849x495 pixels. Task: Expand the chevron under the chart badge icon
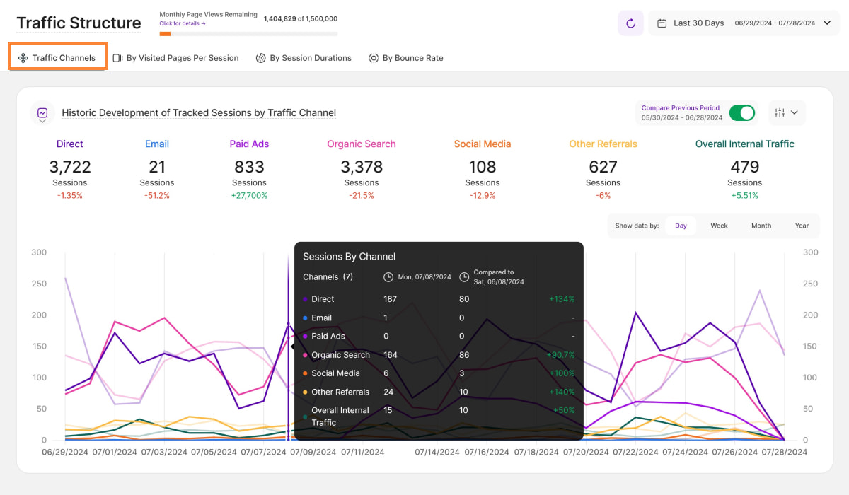pyautogui.click(x=42, y=122)
